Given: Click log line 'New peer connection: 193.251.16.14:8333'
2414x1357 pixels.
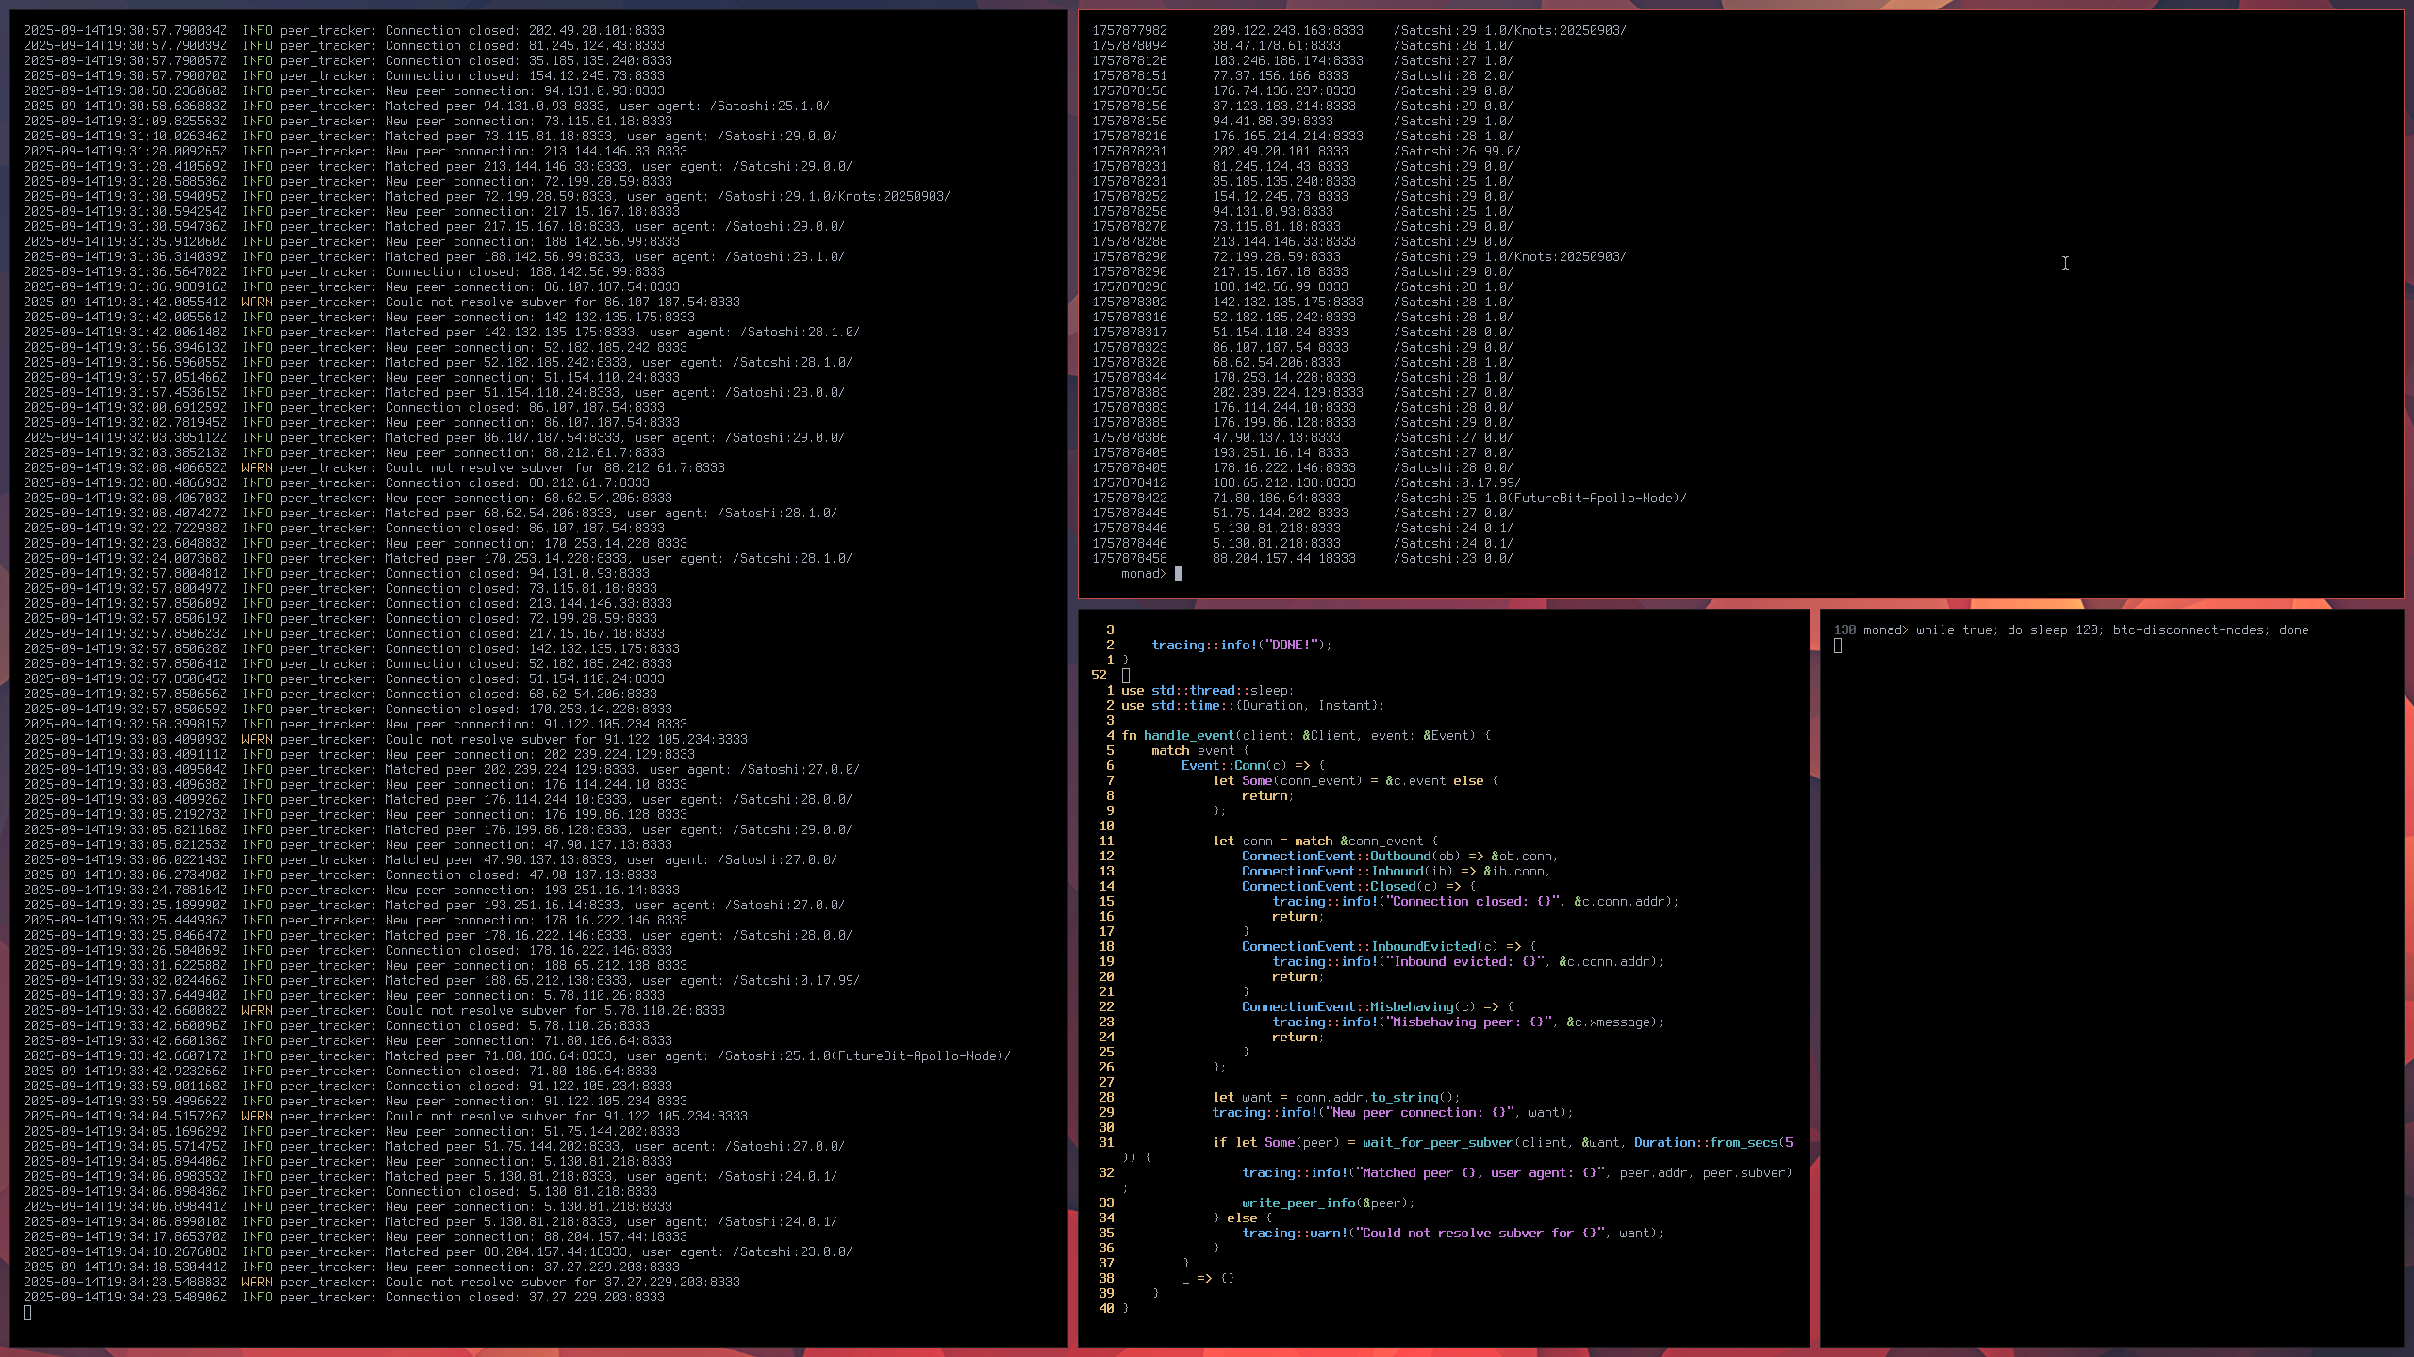Looking at the screenshot, I should (352, 890).
